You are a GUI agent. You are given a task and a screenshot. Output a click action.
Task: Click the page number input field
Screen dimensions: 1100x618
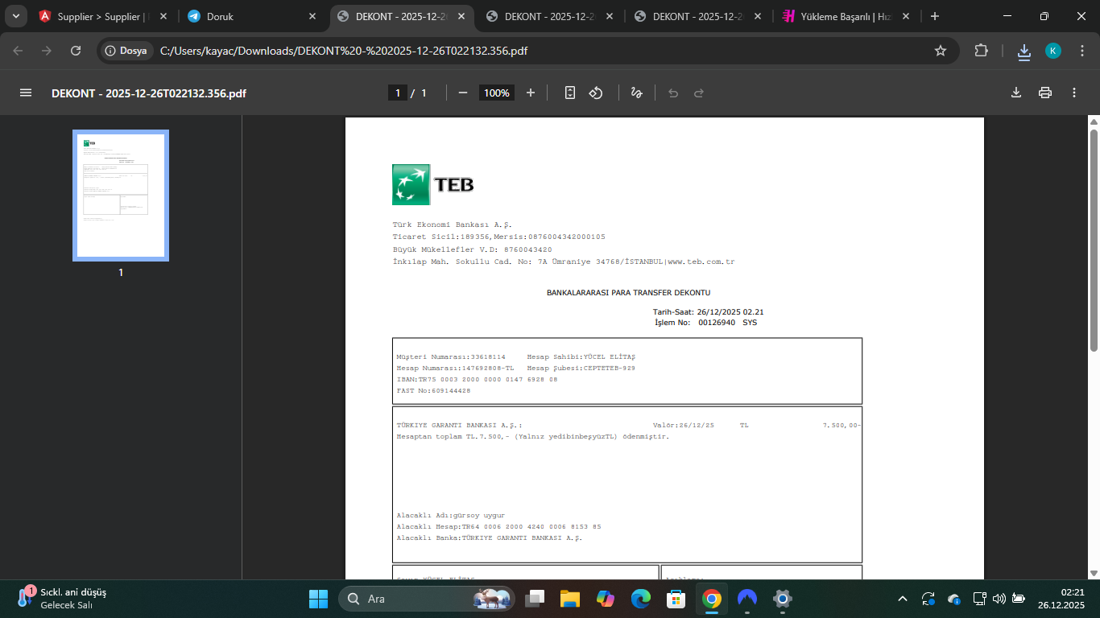(x=397, y=93)
